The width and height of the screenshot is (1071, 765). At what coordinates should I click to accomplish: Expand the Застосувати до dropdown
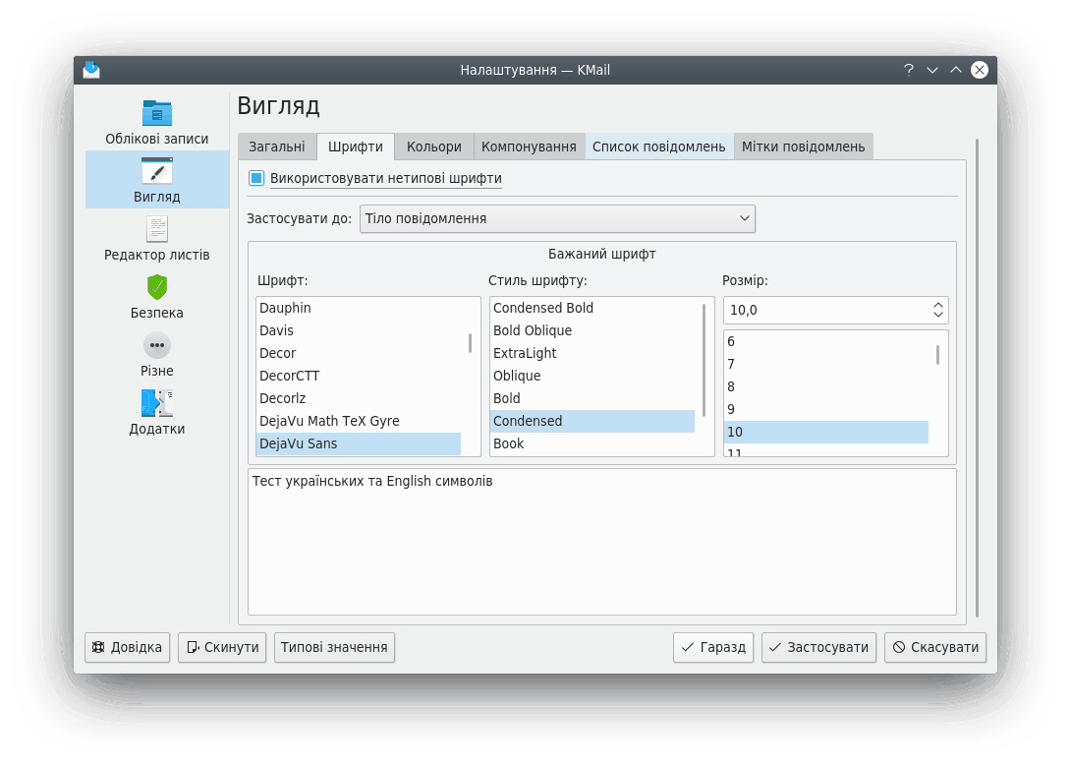557,218
